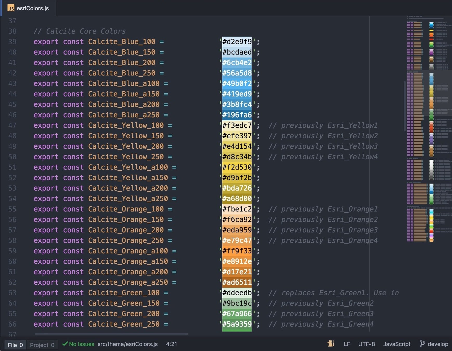Click comment '// Calcite Core Colors'

[x=80, y=31]
